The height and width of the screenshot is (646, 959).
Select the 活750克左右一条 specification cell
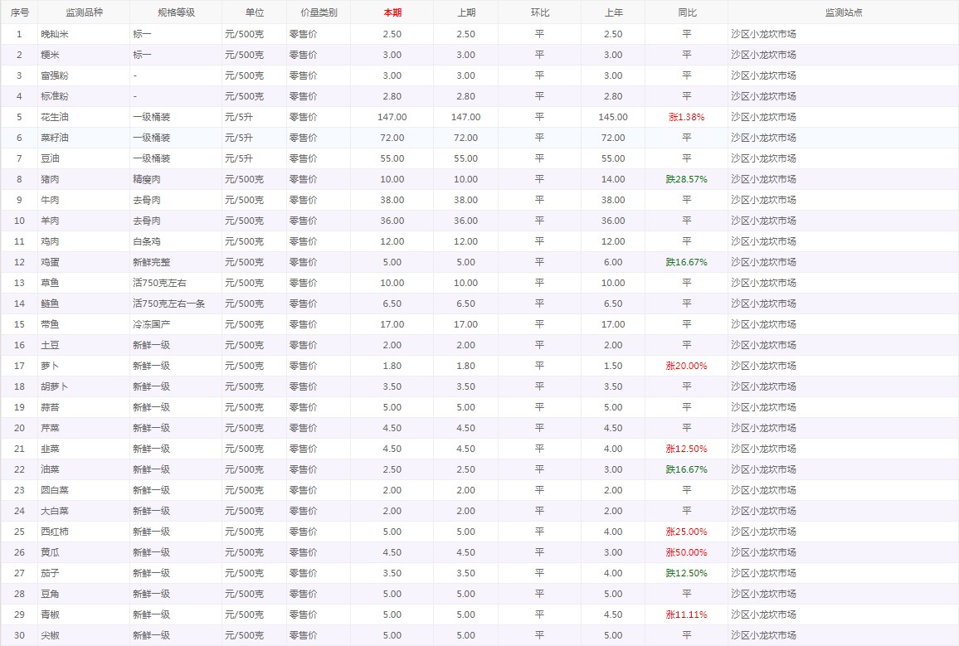click(x=169, y=304)
